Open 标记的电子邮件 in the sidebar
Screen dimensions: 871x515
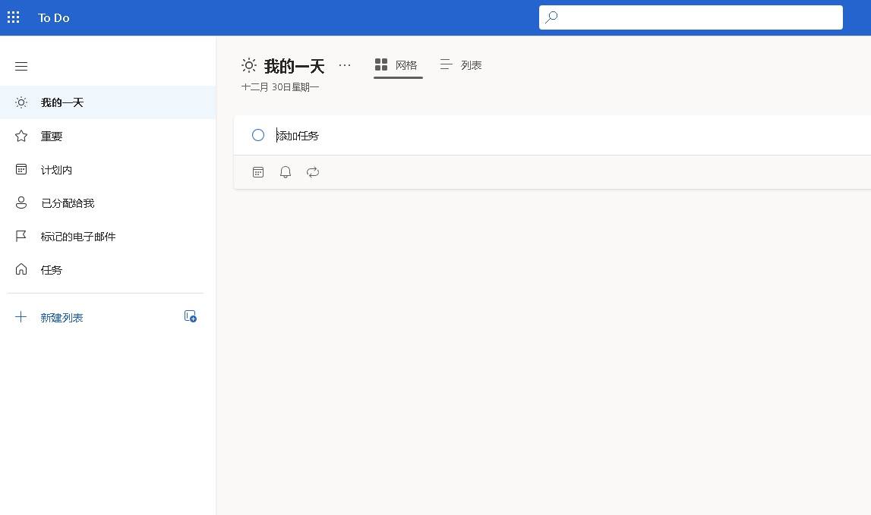click(108, 237)
